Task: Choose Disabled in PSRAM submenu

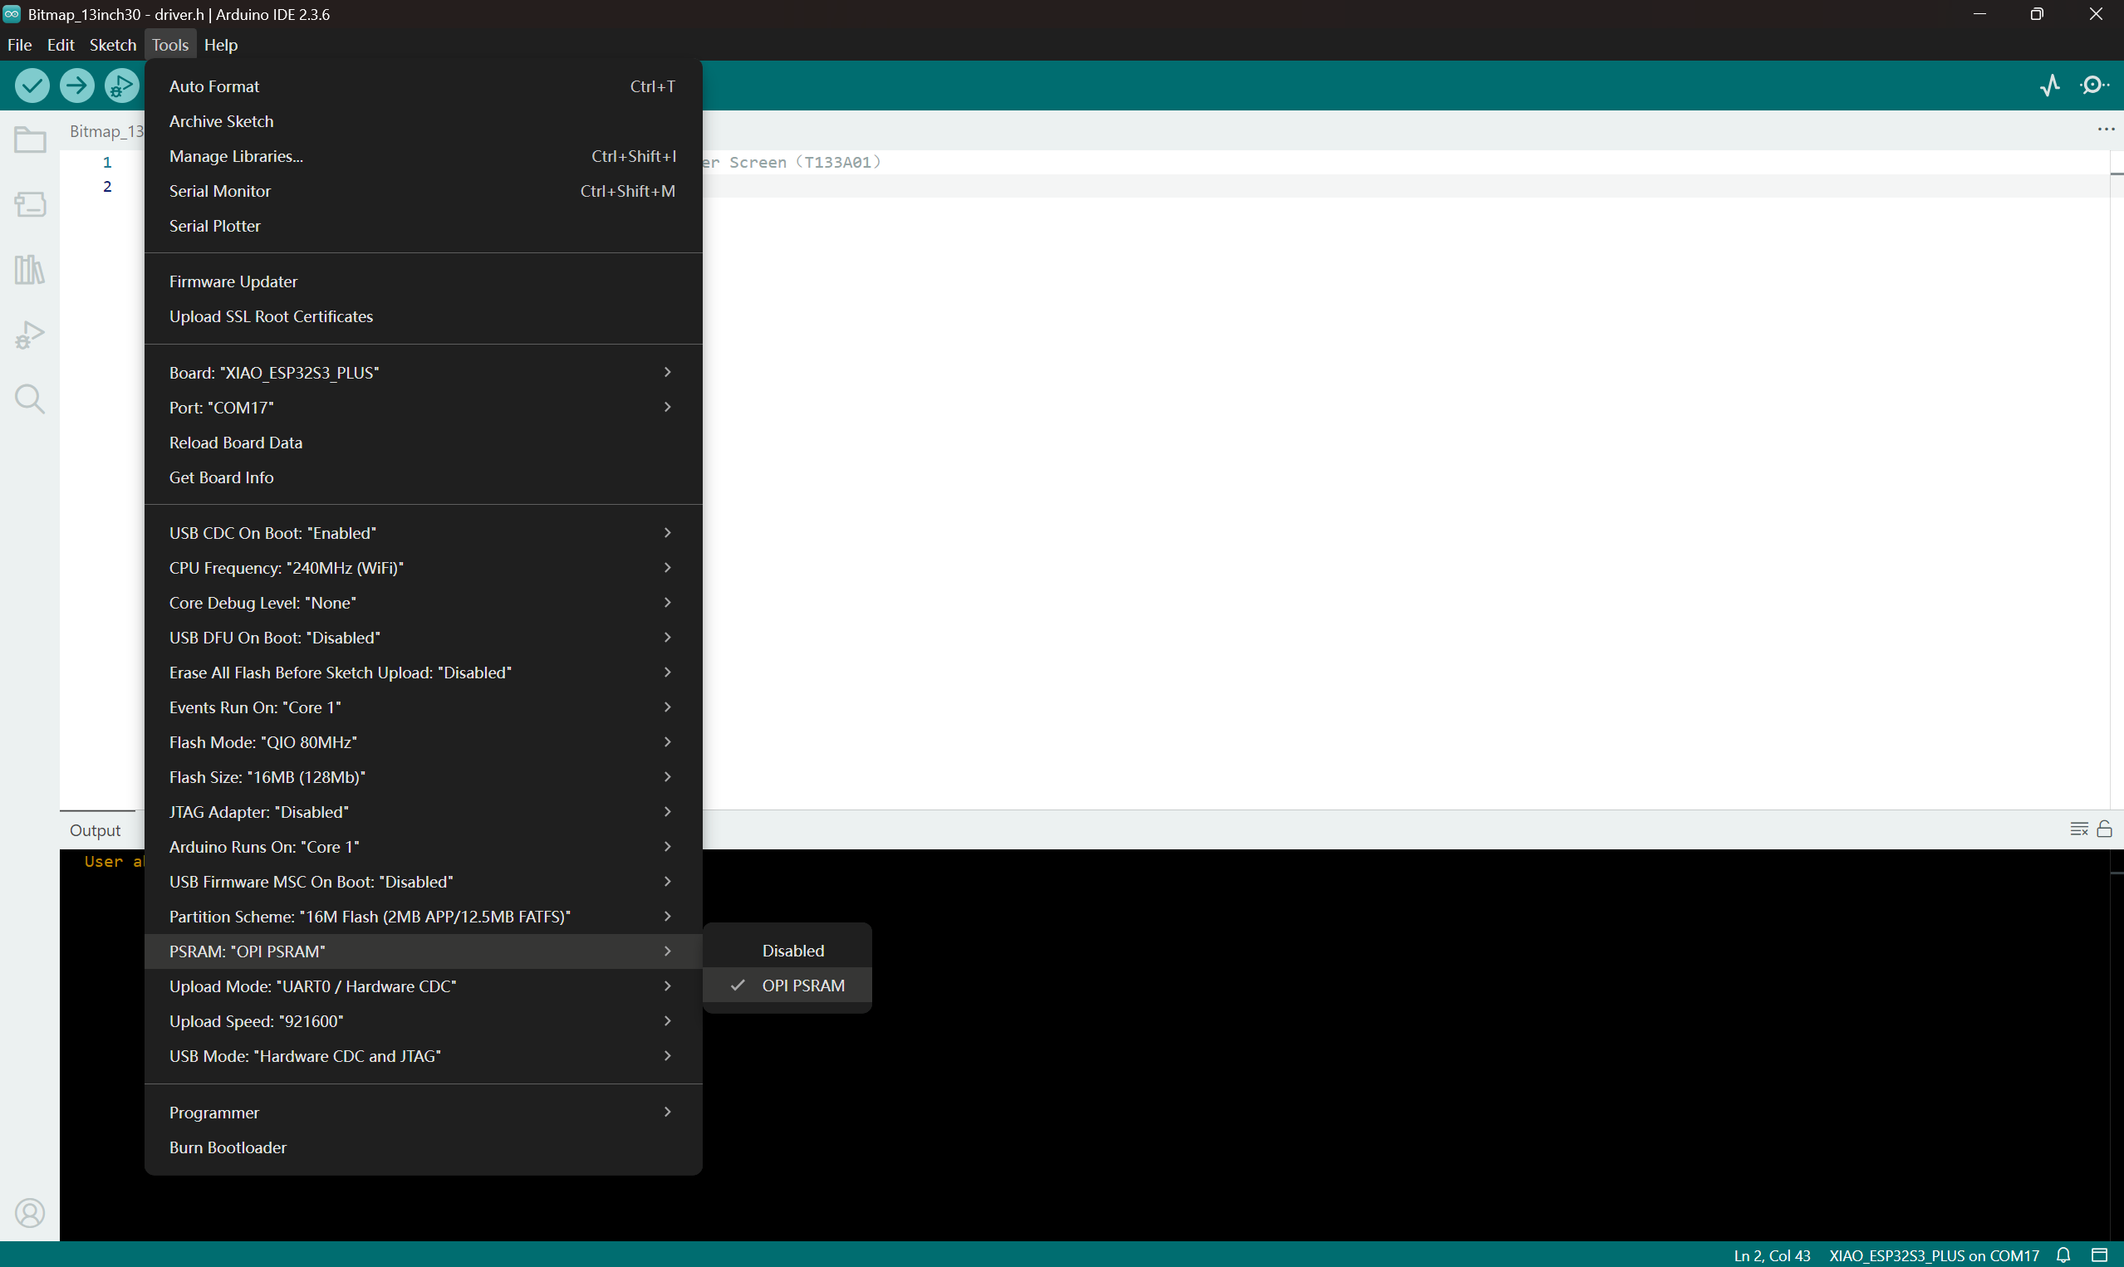Action: pyautogui.click(x=792, y=950)
